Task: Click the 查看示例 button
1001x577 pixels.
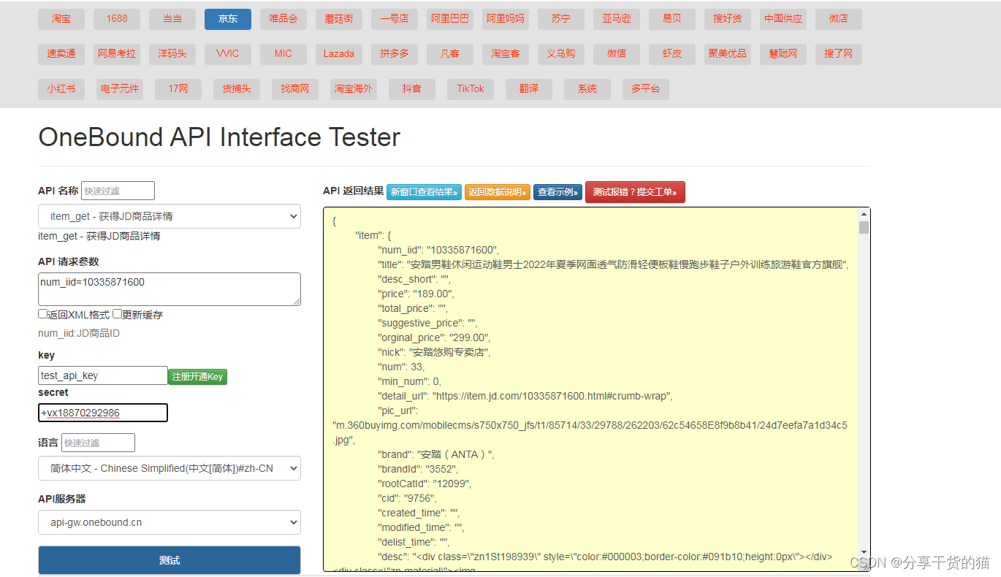Action: tap(557, 192)
